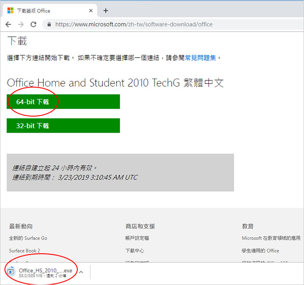Start the 64-bit 下載 download

(x=63, y=102)
